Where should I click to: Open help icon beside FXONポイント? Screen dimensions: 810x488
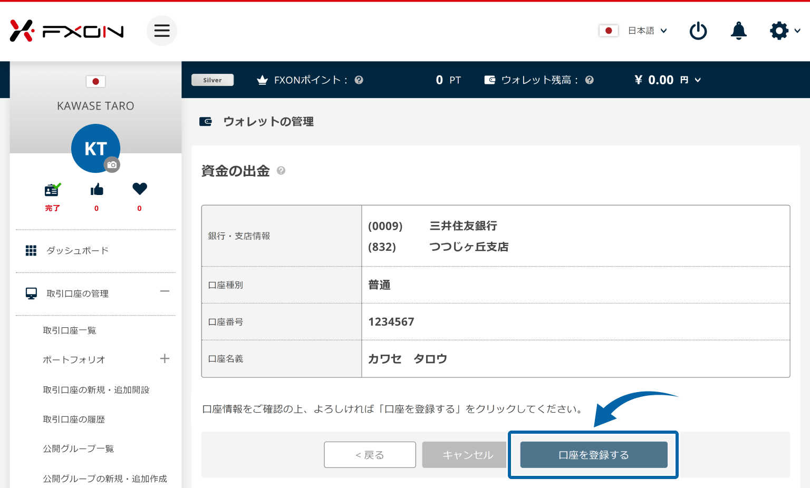click(x=359, y=80)
